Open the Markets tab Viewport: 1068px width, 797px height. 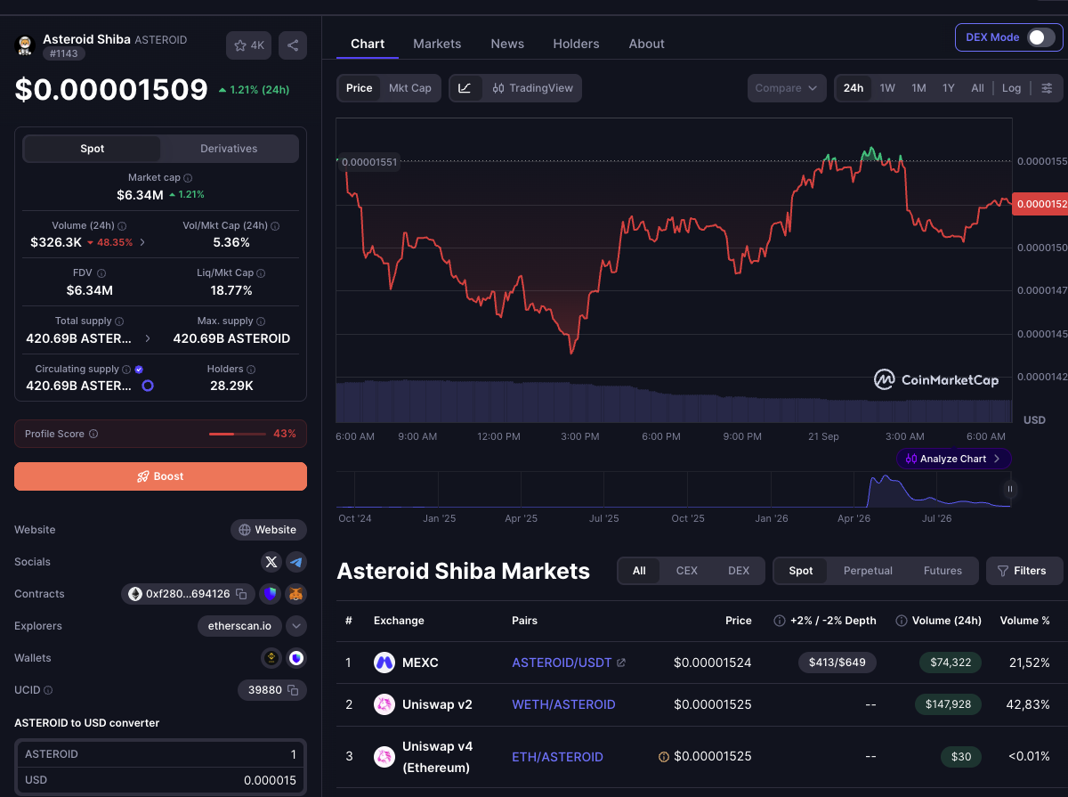click(437, 44)
